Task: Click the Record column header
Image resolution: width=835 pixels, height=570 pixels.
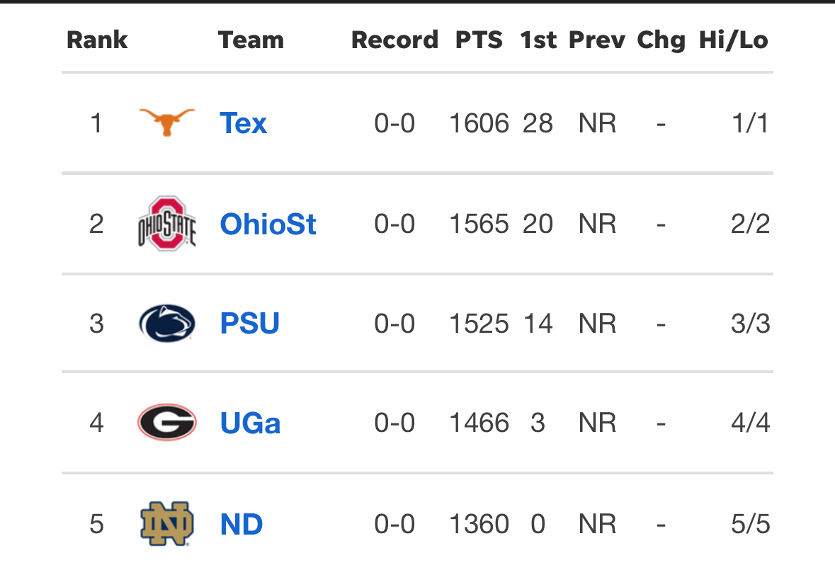Action: [x=394, y=40]
